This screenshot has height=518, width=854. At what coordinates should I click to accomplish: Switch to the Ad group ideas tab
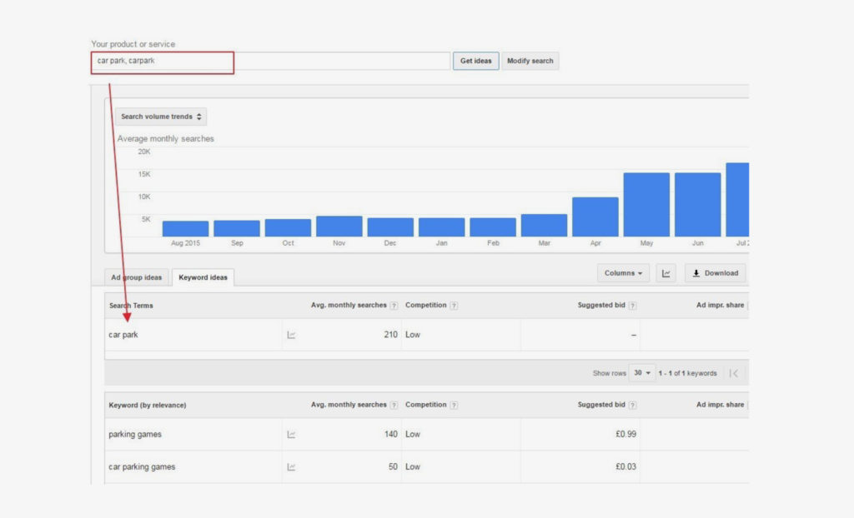[x=136, y=277]
